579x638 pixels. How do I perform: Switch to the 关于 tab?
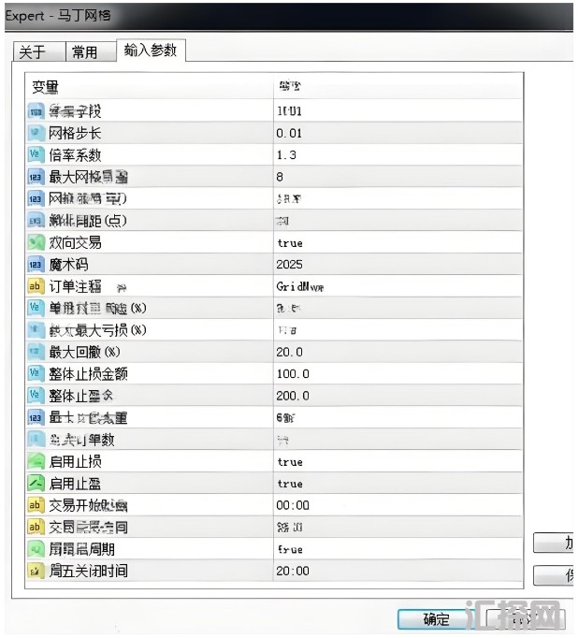point(32,51)
